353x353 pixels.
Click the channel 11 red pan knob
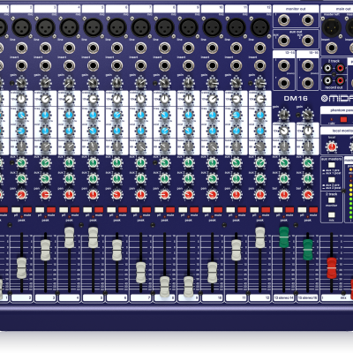(237, 194)
